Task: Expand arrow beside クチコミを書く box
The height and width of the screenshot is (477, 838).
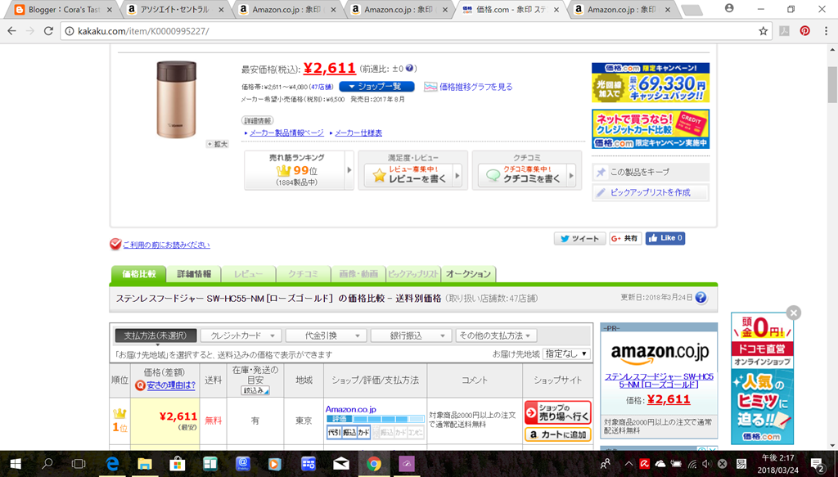Action: tap(570, 176)
